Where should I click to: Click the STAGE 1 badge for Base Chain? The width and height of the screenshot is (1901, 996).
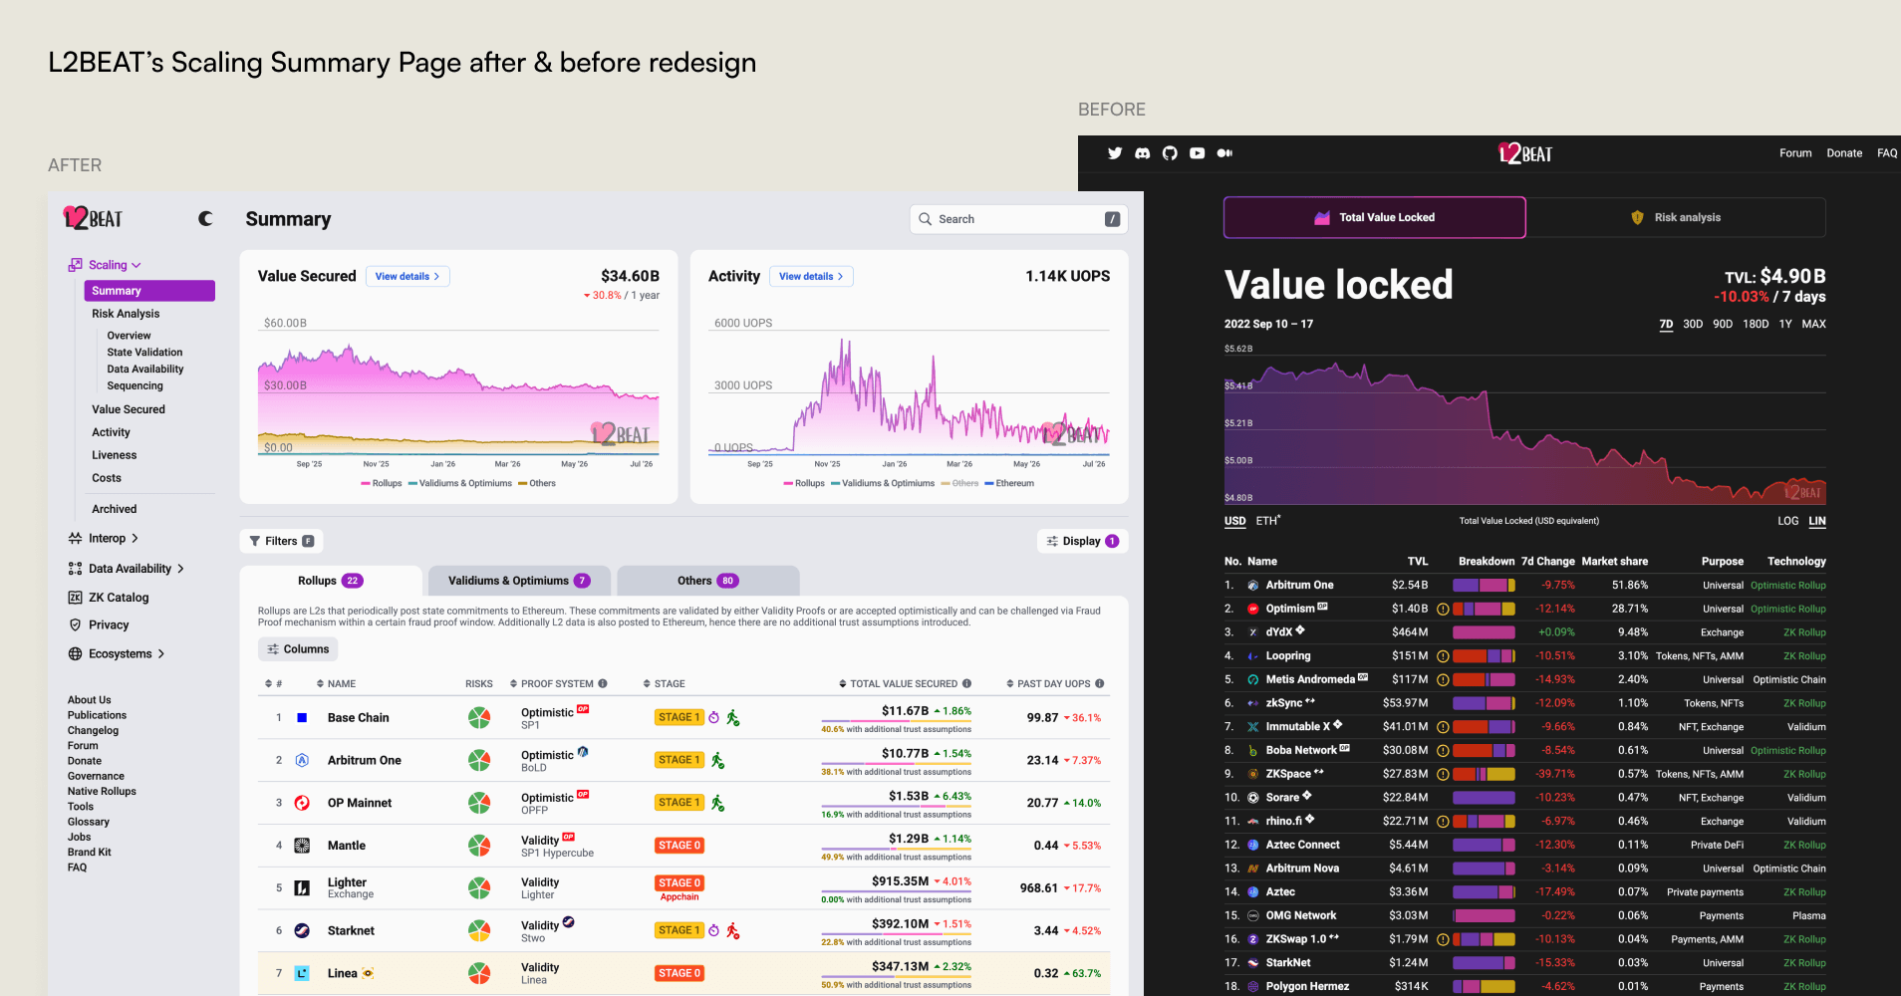tap(679, 717)
